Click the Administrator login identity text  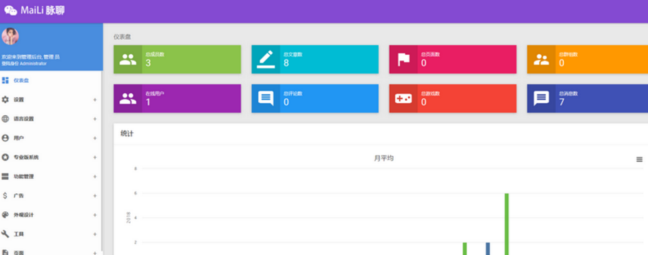click(24, 64)
